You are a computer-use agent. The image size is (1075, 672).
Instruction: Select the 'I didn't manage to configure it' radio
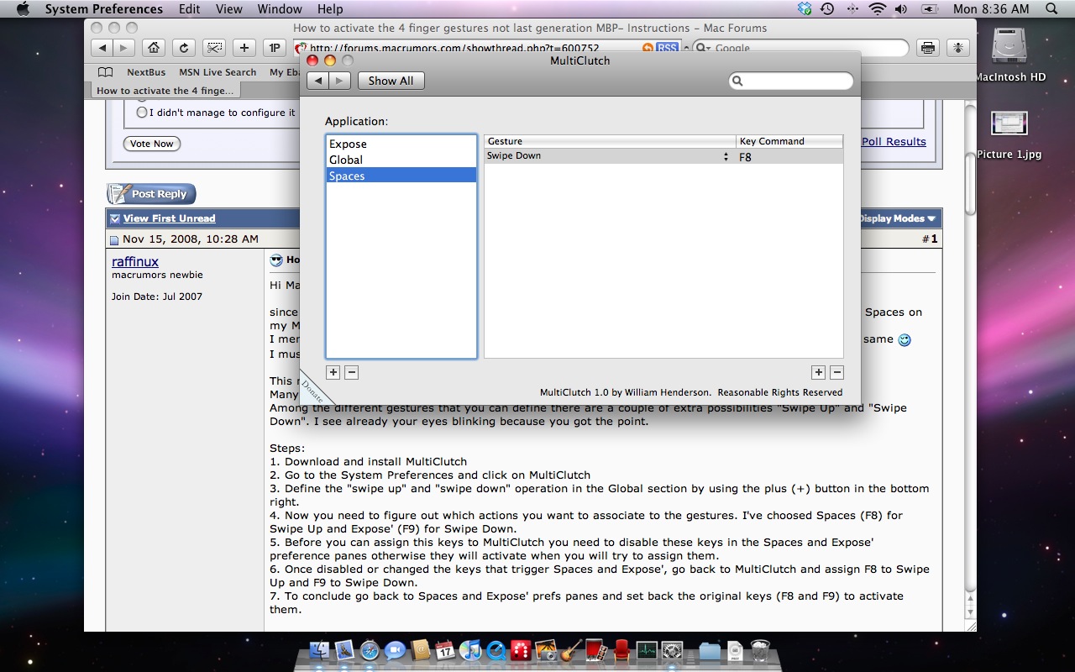coord(142,112)
